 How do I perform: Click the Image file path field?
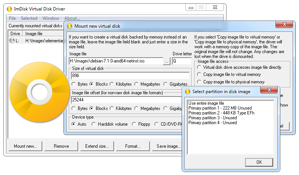(x=116, y=61)
